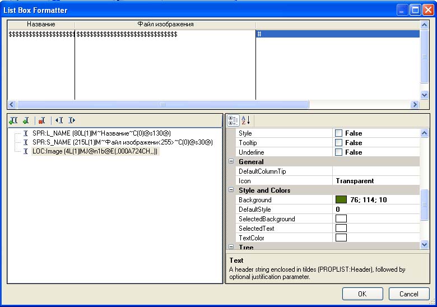
Task: Collapse the General property category
Action: click(x=231, y=162)
